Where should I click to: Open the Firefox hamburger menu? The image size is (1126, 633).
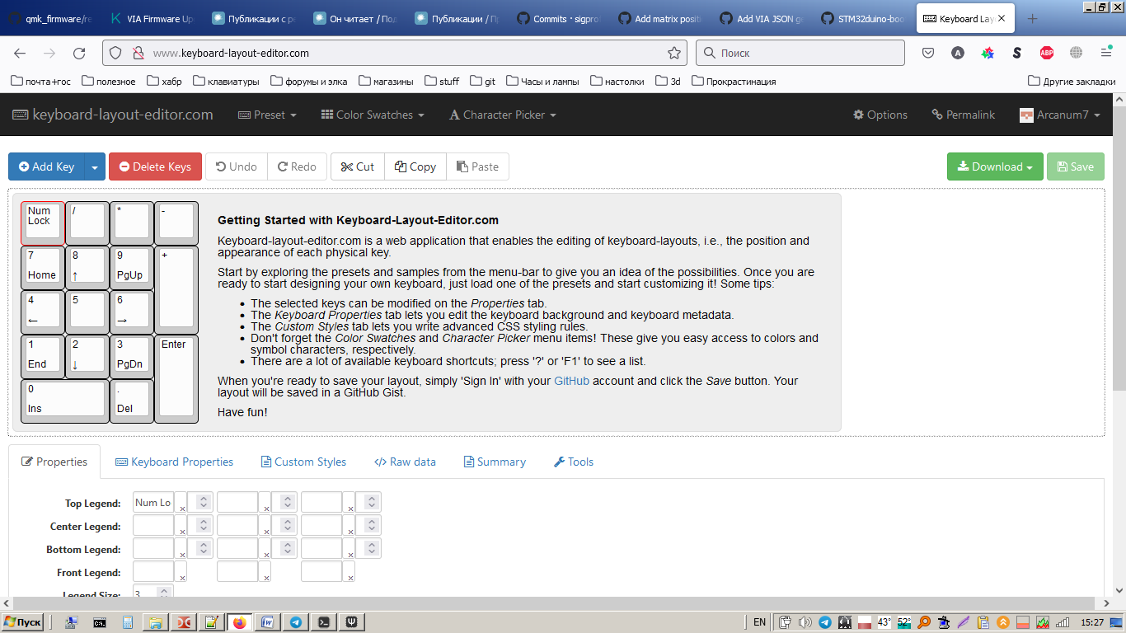pyautogui.click(x=1106, y=53)
